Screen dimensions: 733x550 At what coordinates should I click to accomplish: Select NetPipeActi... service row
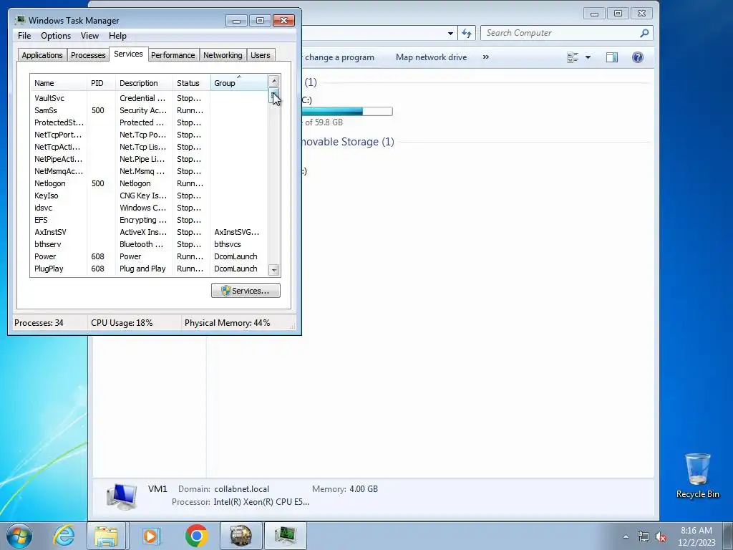pyautogui.click(x=149, y=159)
